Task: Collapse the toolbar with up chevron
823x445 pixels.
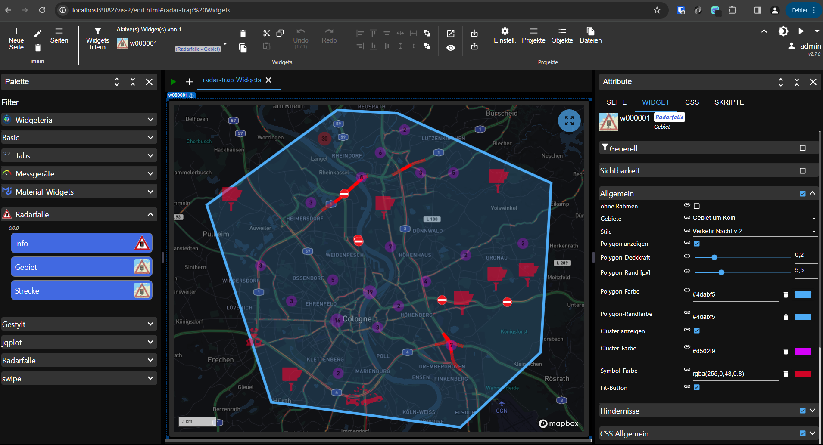Action: pyautogui.click(x=764, y=31)
